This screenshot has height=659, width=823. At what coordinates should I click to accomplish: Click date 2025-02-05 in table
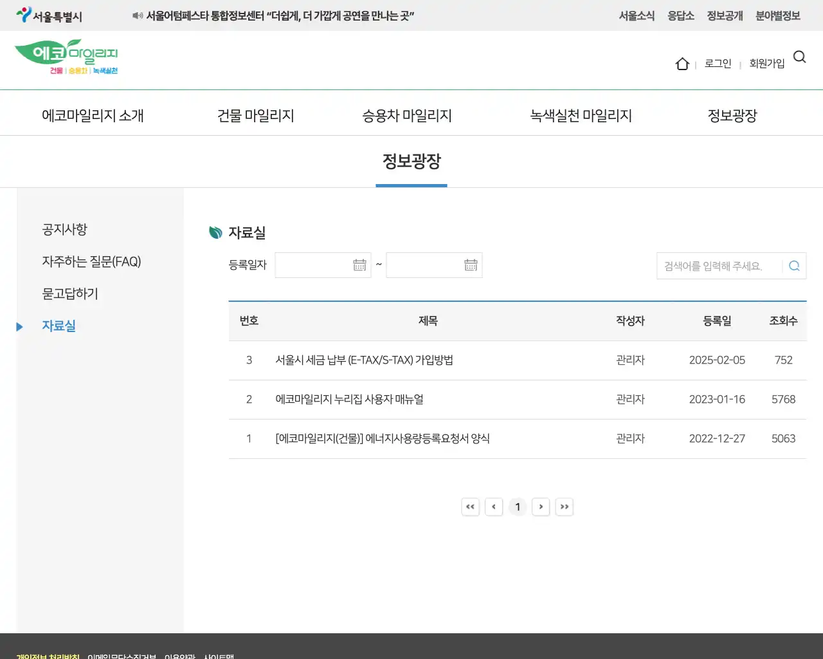click(717, 360)
